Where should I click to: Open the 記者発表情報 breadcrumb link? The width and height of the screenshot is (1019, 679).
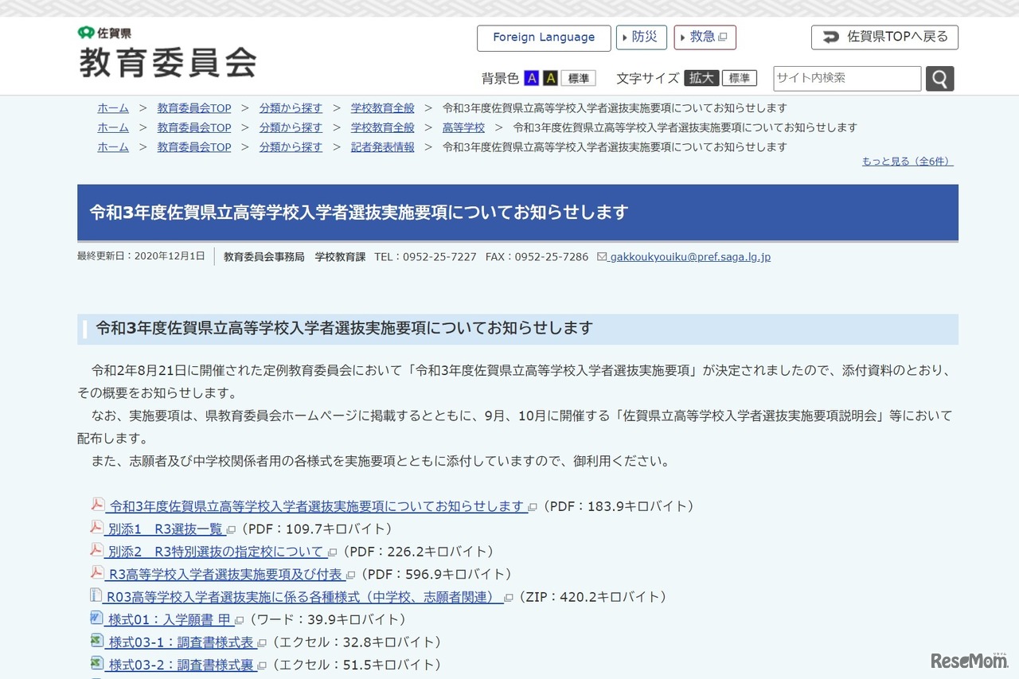pyautogui.click(x=382, y=146)
